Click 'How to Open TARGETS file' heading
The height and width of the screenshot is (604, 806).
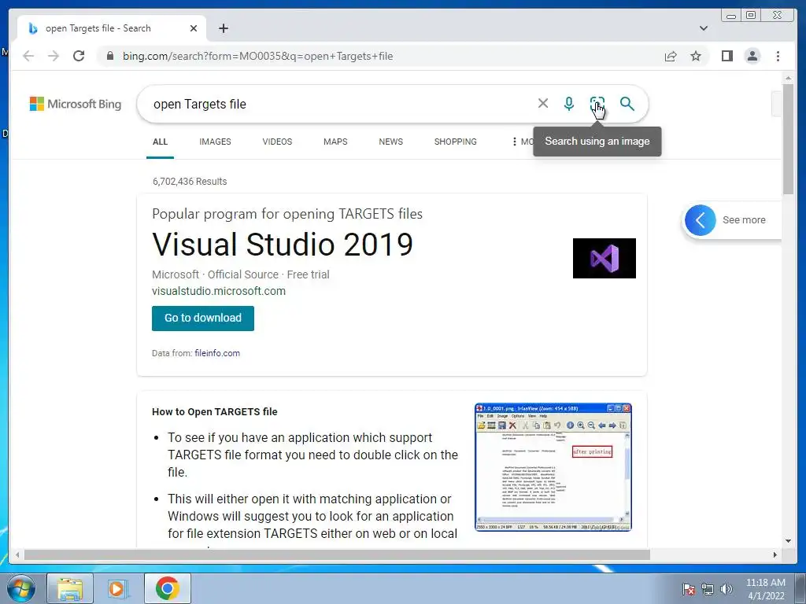pyautogui.click(x=214, y=412)
